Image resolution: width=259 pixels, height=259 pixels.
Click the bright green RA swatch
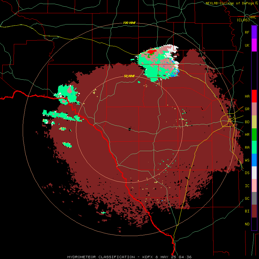pos(254,147)
